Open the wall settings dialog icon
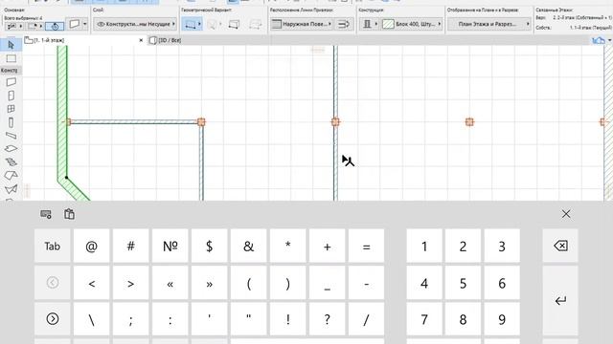This screenshot has height=344, width=613. point(75,24)
